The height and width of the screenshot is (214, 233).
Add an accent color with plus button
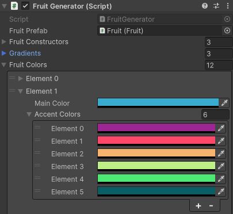tap(198, 206)
